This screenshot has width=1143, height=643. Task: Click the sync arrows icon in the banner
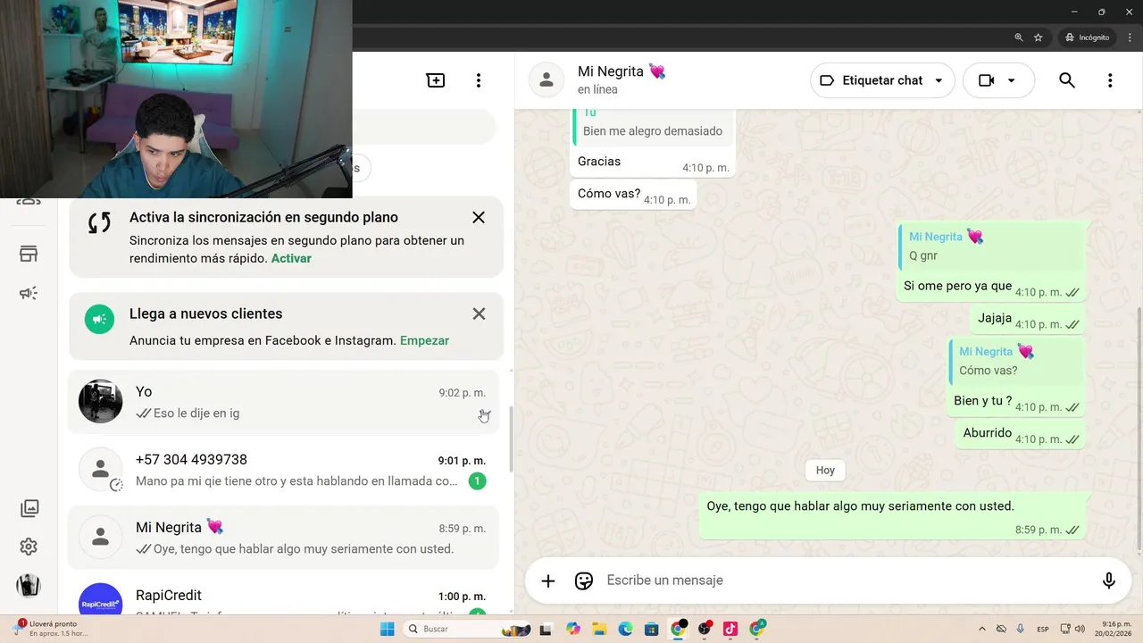click(99, 222)
